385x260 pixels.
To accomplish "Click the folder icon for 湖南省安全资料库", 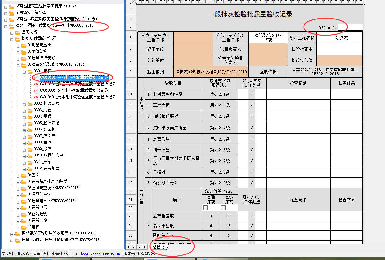I will (x=11, y=13).
